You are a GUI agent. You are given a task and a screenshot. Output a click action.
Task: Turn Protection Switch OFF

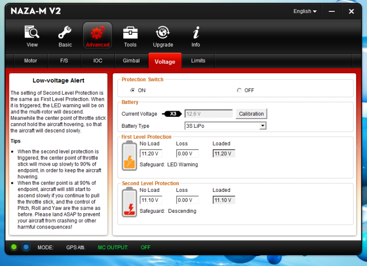[x=239, y=90]
